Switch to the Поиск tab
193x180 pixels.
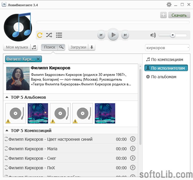click(x=50, y=47)
